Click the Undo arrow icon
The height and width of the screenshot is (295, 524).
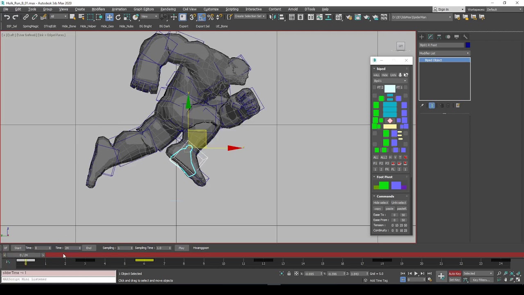pos(7,17)
